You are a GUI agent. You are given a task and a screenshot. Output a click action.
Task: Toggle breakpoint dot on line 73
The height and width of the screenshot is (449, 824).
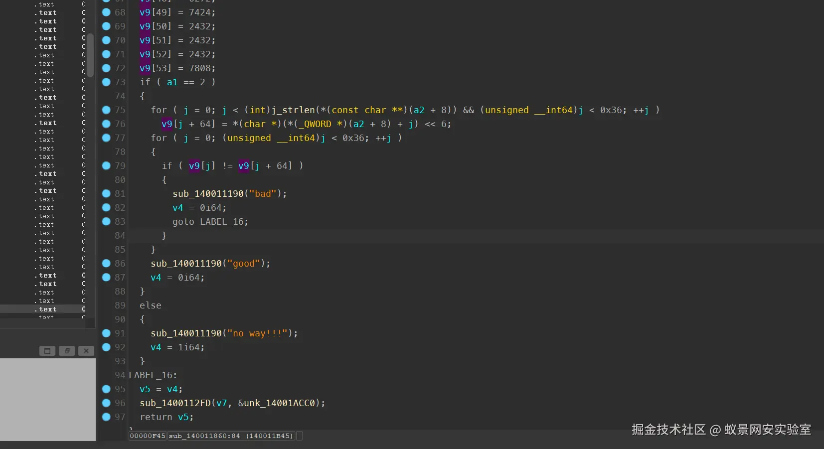click(106, 82)
